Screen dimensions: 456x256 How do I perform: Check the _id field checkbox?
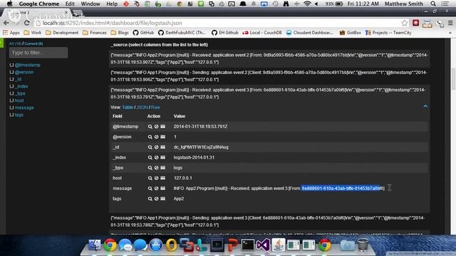(x=11, y=79)
